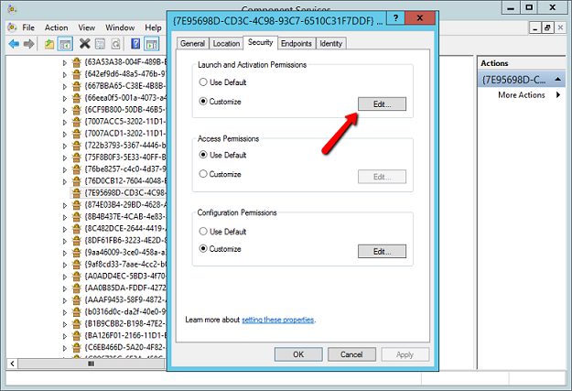The width and height of the screenshot is (572, 391).
Task: Click the Back arrow in the toolbar
Action: pos(14,43)
